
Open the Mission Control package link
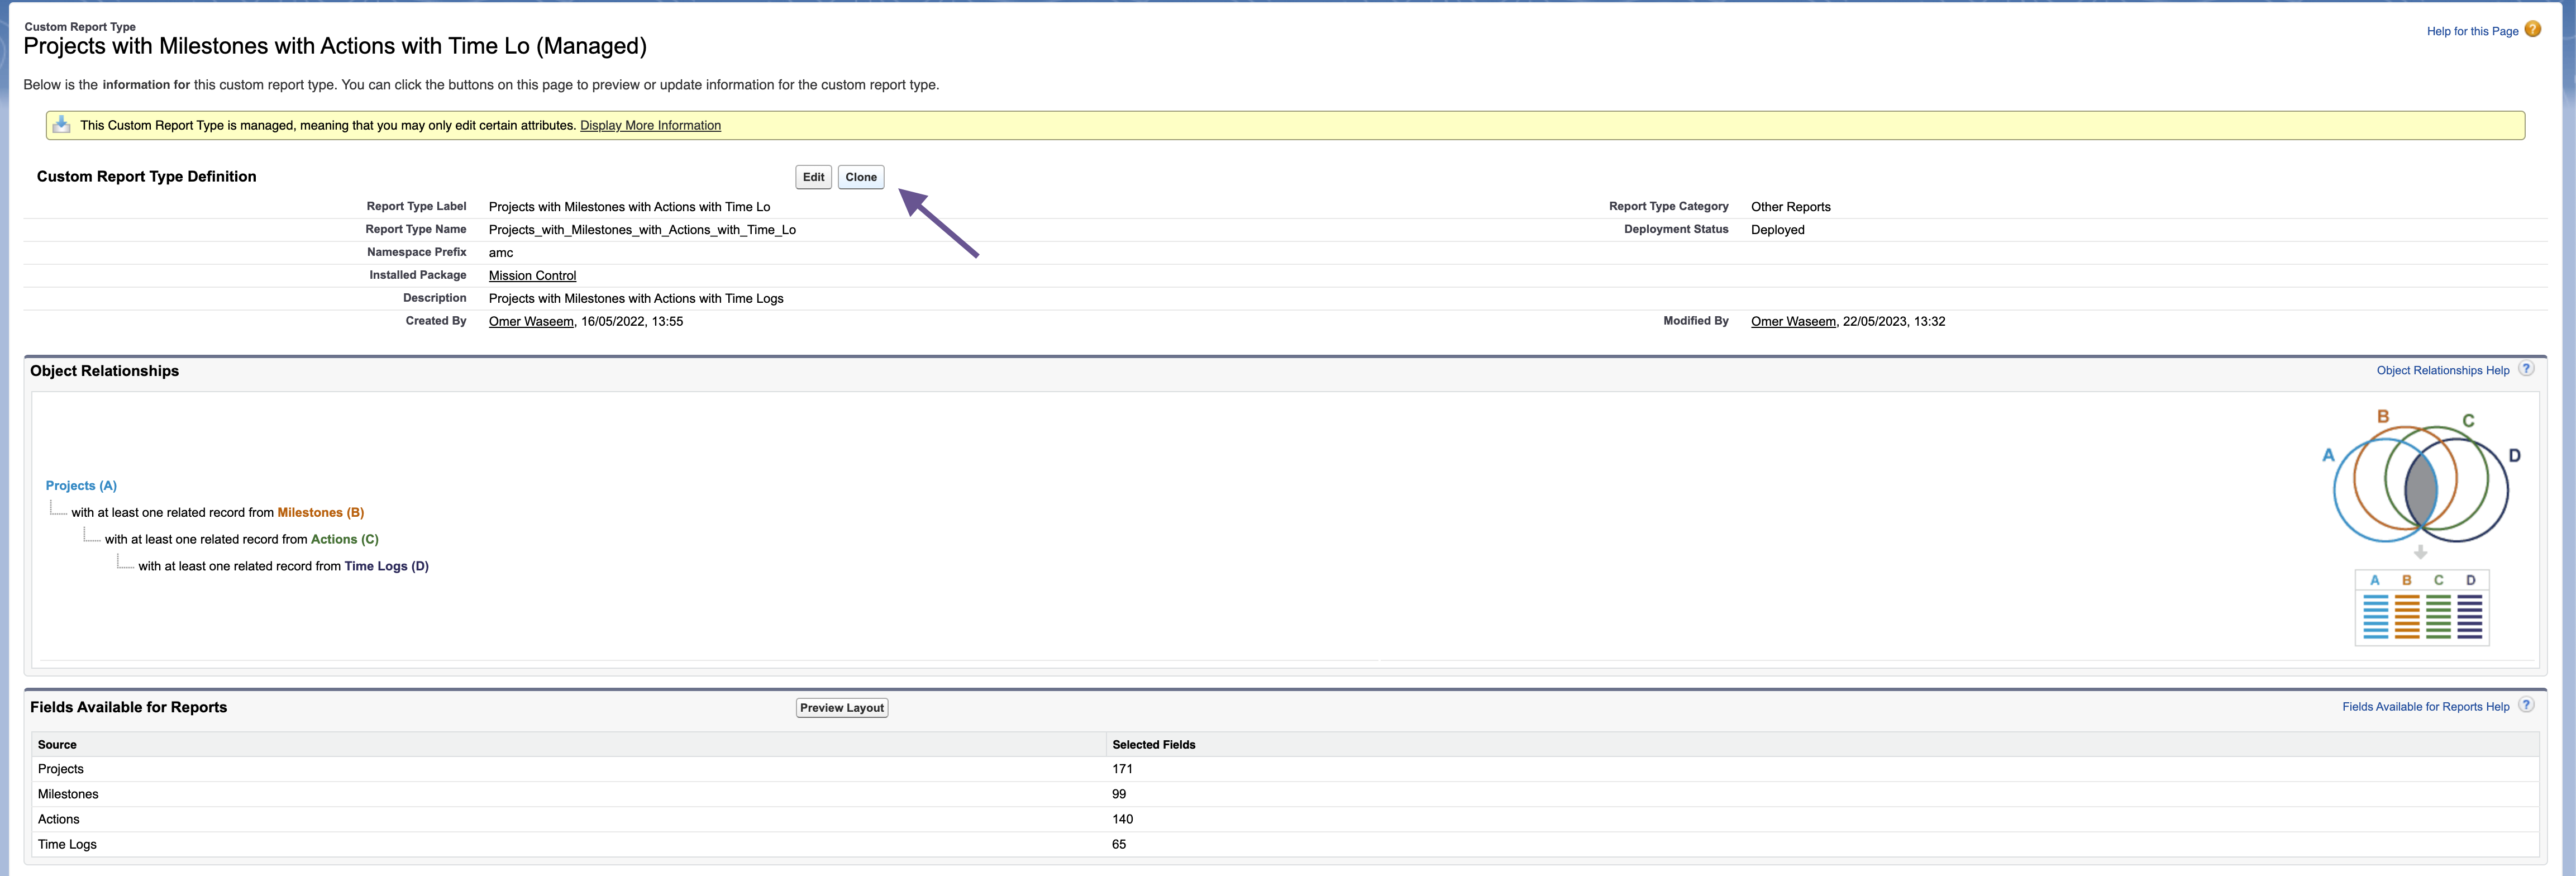click(532, 275)
